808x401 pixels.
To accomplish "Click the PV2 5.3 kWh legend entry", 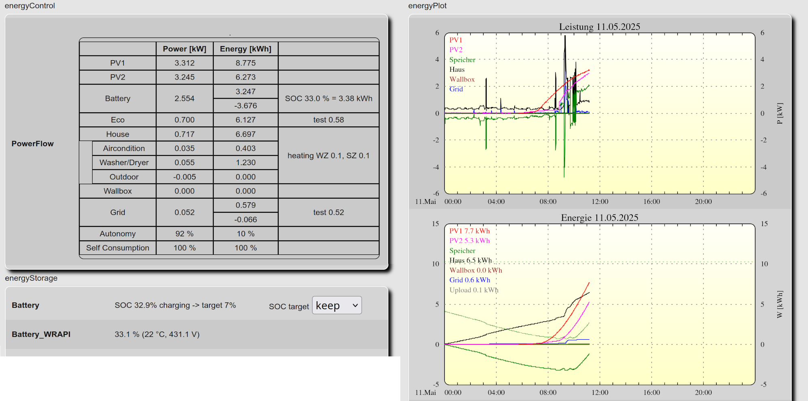I will click(469, 241).
